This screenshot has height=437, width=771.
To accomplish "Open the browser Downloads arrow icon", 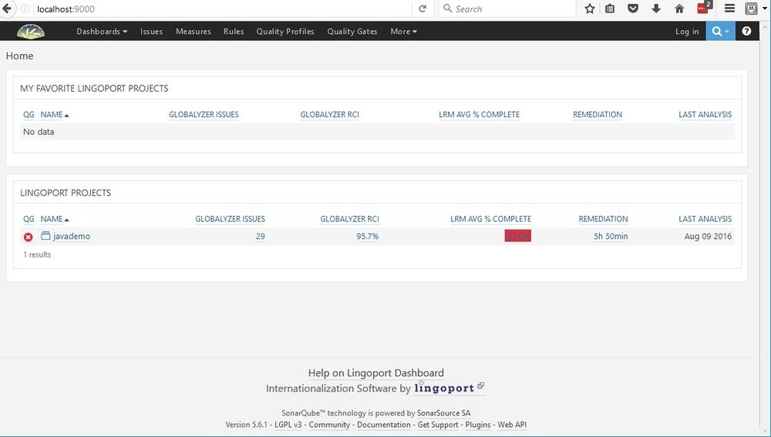I will point(656,9).
